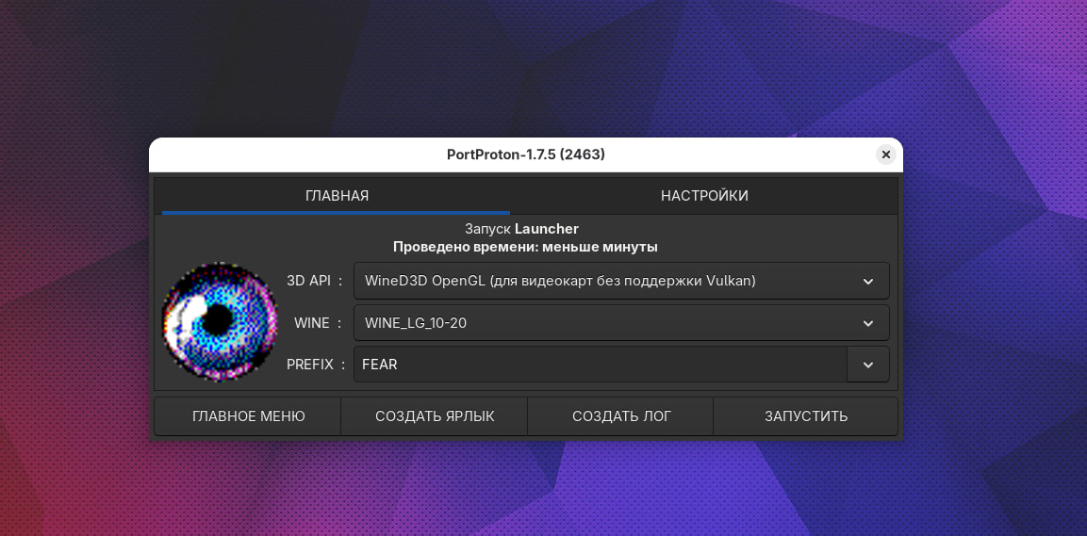This screenshot has width=1087, height=536.
Task: Click the PREFIX text field containing FEAR
Action: coord(600,365)
